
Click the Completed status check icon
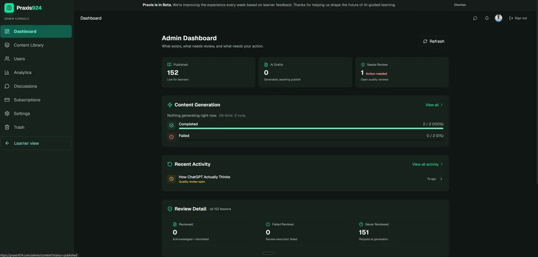[171, 125]
